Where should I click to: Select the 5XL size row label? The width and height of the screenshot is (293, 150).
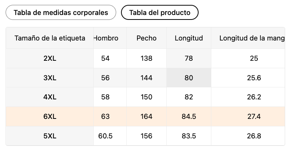point(50,136)
